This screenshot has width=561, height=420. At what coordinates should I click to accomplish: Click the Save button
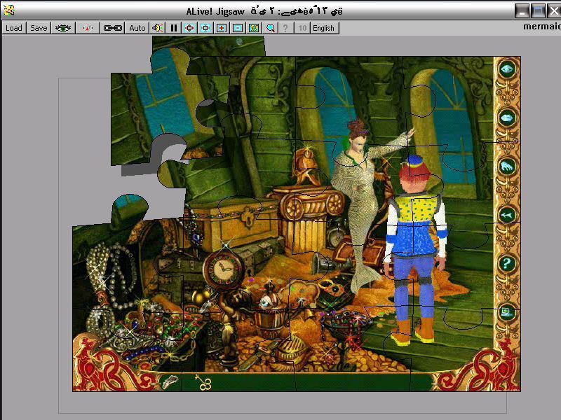click(x=39, y=28)
